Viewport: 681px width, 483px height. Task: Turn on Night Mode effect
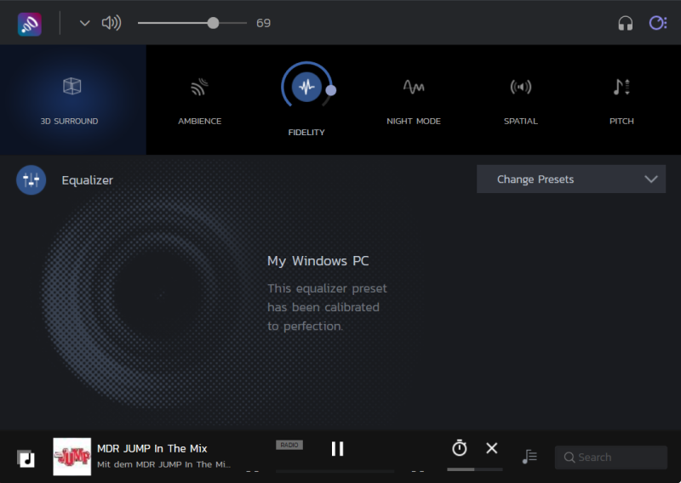(x=414, y=87)
